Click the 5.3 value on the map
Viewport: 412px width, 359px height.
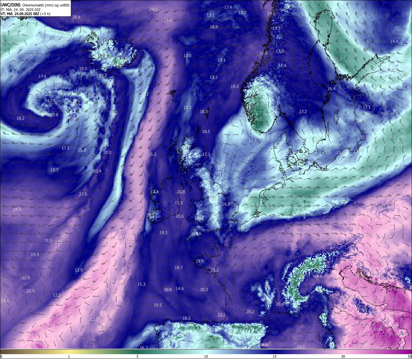(x=339, y=59)
